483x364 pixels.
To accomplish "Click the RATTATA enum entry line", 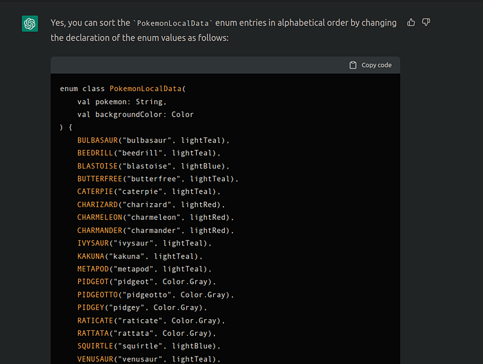I will [146, 334].
